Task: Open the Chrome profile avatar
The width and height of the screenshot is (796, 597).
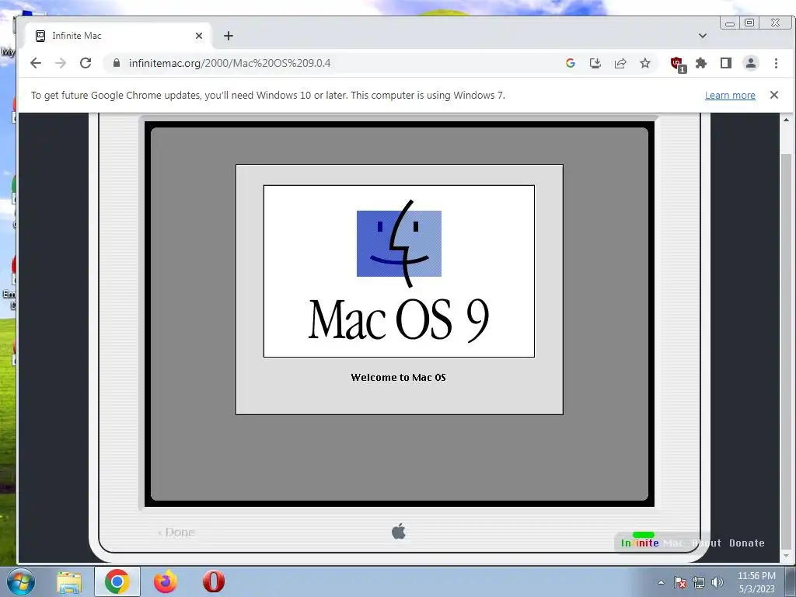Action: (751, 63)
